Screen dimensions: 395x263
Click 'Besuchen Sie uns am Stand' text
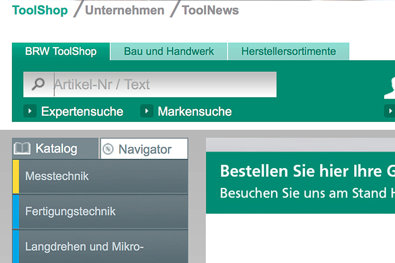303,193
